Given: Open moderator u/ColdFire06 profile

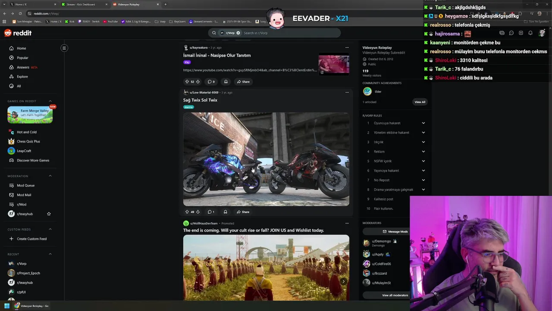Looking at the screenshot, I should point(381,264).
